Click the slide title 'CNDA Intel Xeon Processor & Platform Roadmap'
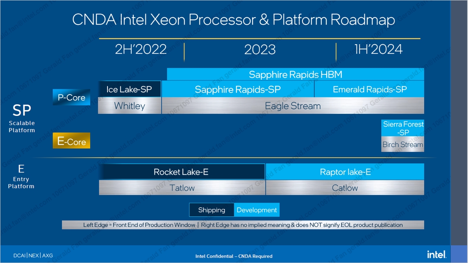 (x=234, y=20)
